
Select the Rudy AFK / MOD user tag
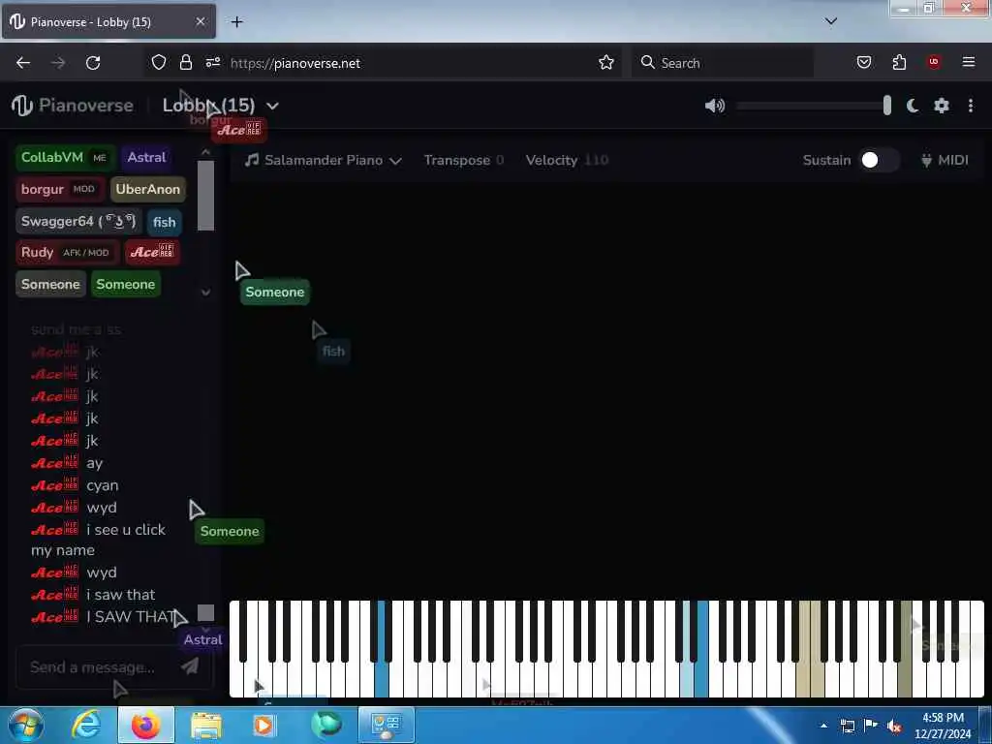click(x=67, y=253)
